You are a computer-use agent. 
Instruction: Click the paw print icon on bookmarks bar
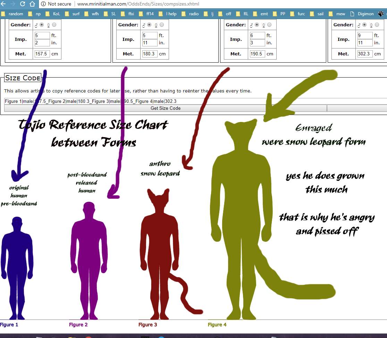(x=381, y=14)
